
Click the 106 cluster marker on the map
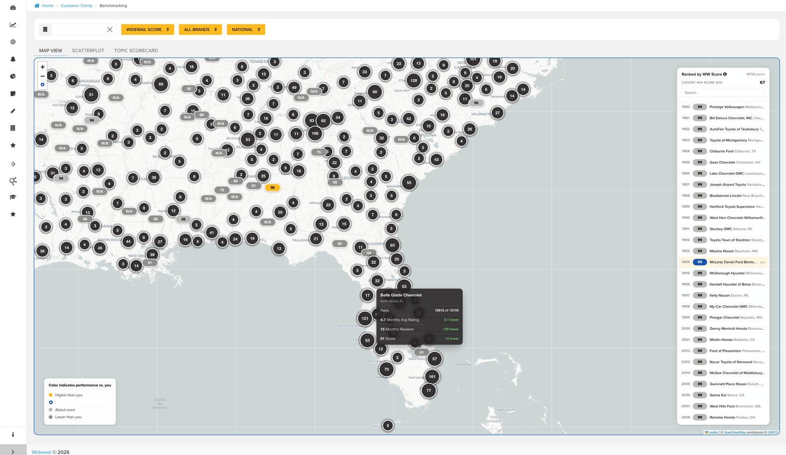(315, 133)
